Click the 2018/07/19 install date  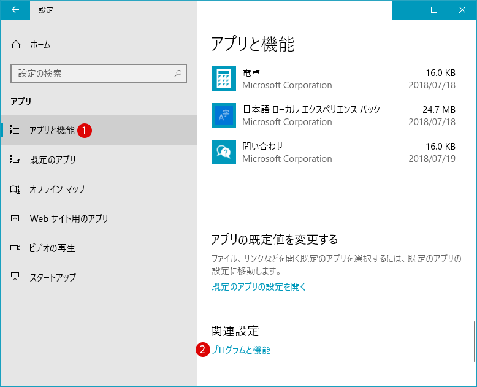[x=432, y=158]
